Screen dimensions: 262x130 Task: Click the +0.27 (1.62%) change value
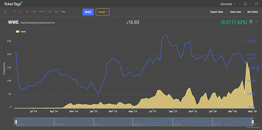[x=234, y=22]
